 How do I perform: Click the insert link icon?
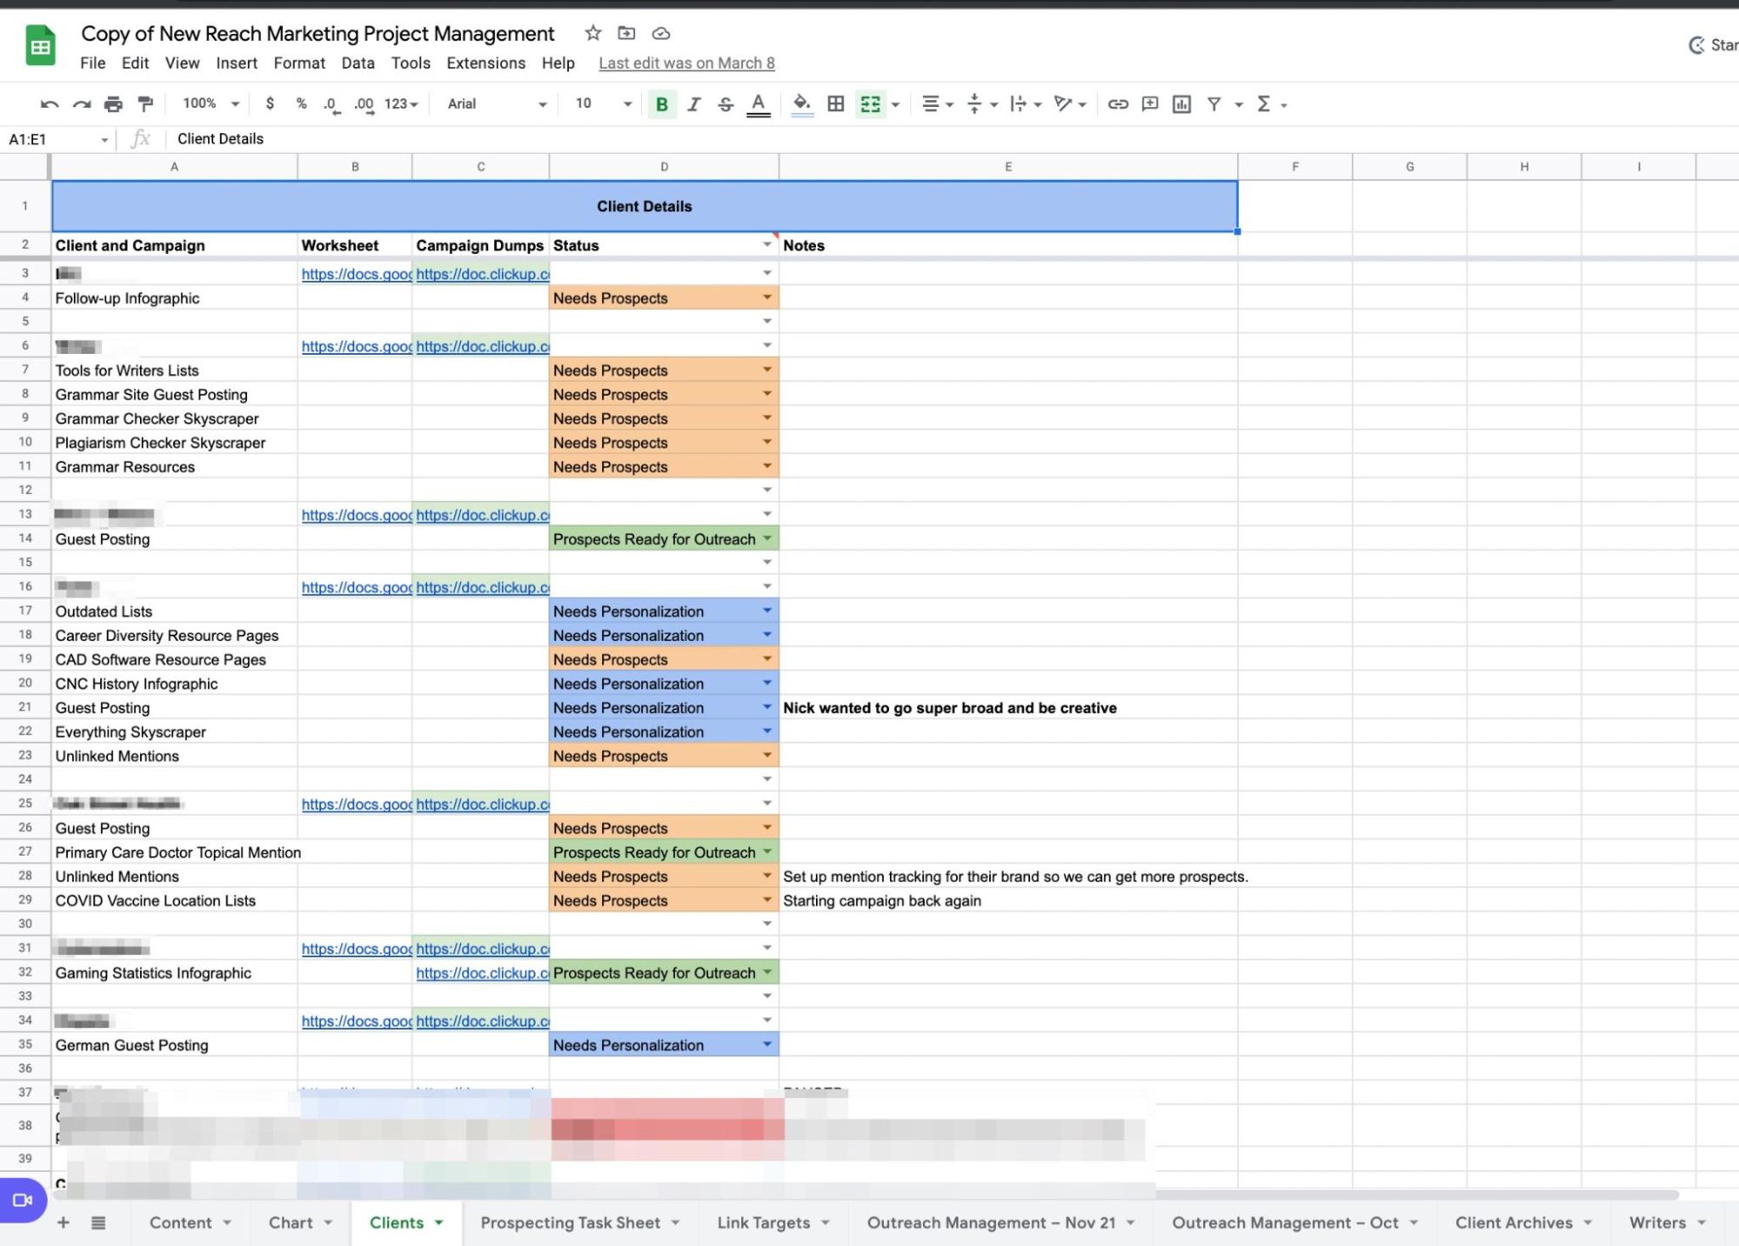[x=1118, y=104]
